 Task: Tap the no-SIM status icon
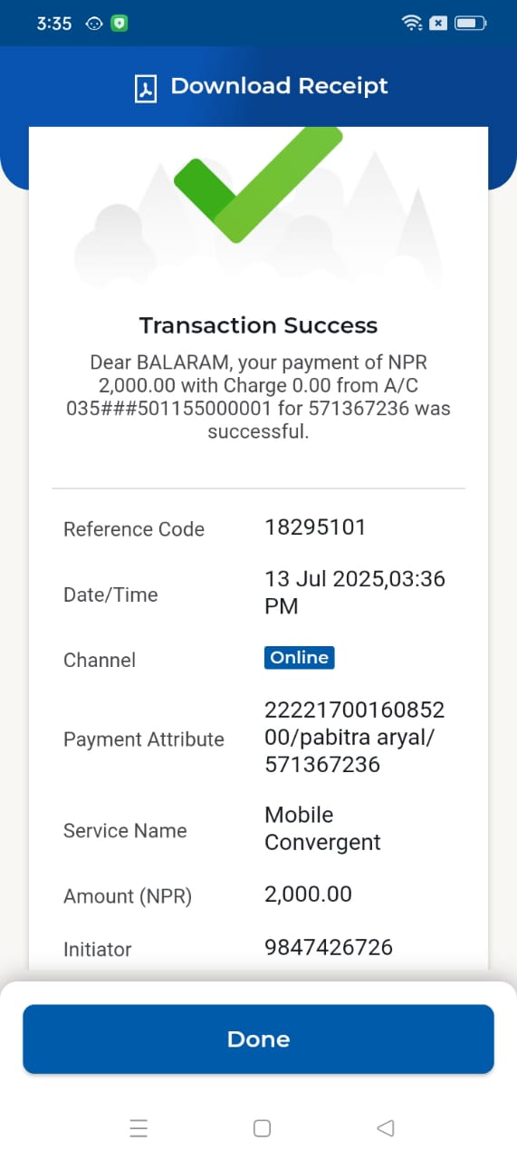[x=438, y=24]
